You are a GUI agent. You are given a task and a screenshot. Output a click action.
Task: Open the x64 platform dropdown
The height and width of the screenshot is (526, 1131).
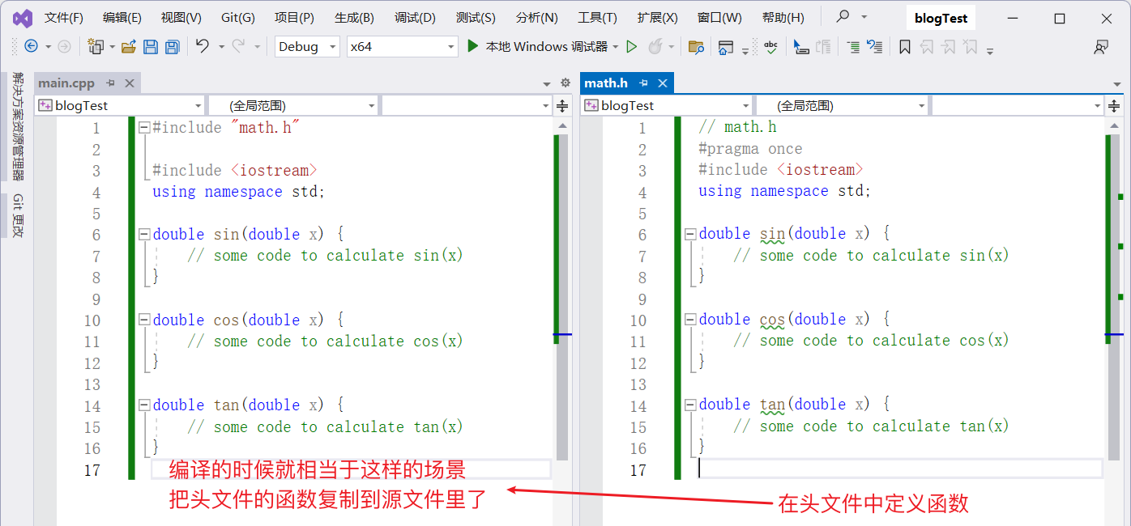coord(403,47)
